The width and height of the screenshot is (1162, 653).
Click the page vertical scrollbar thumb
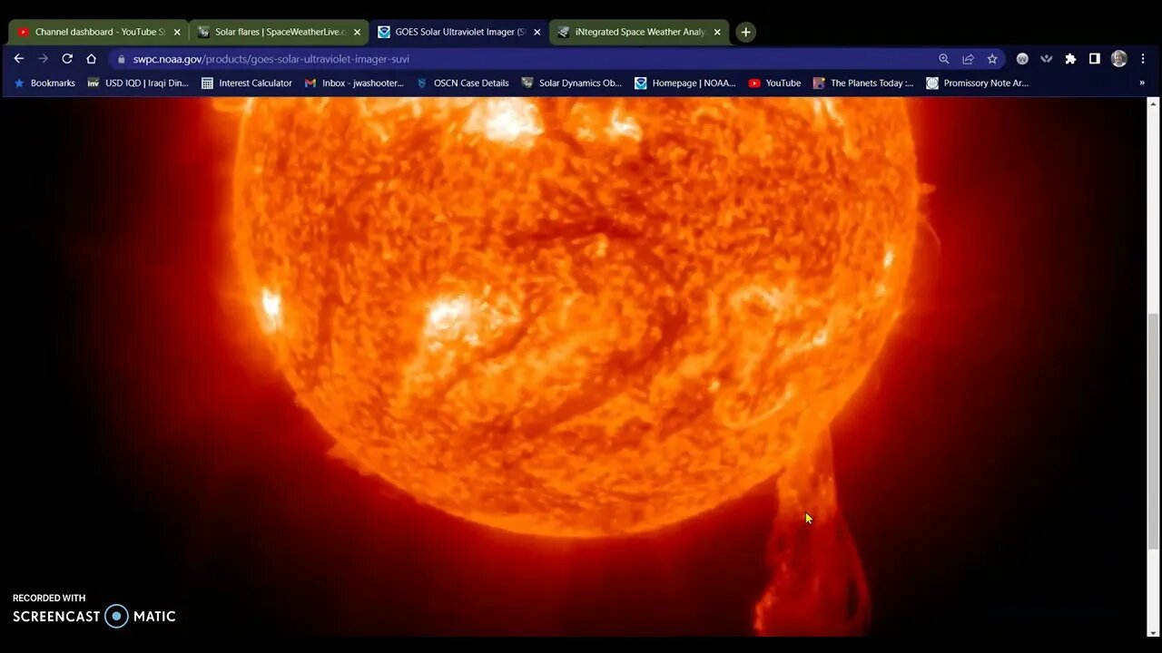click(1153, 431)
